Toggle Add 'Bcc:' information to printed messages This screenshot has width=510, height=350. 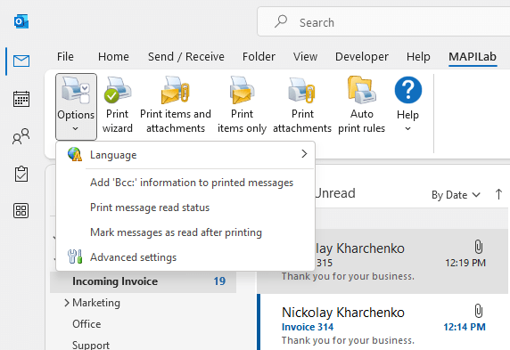(x=185, y=183)
